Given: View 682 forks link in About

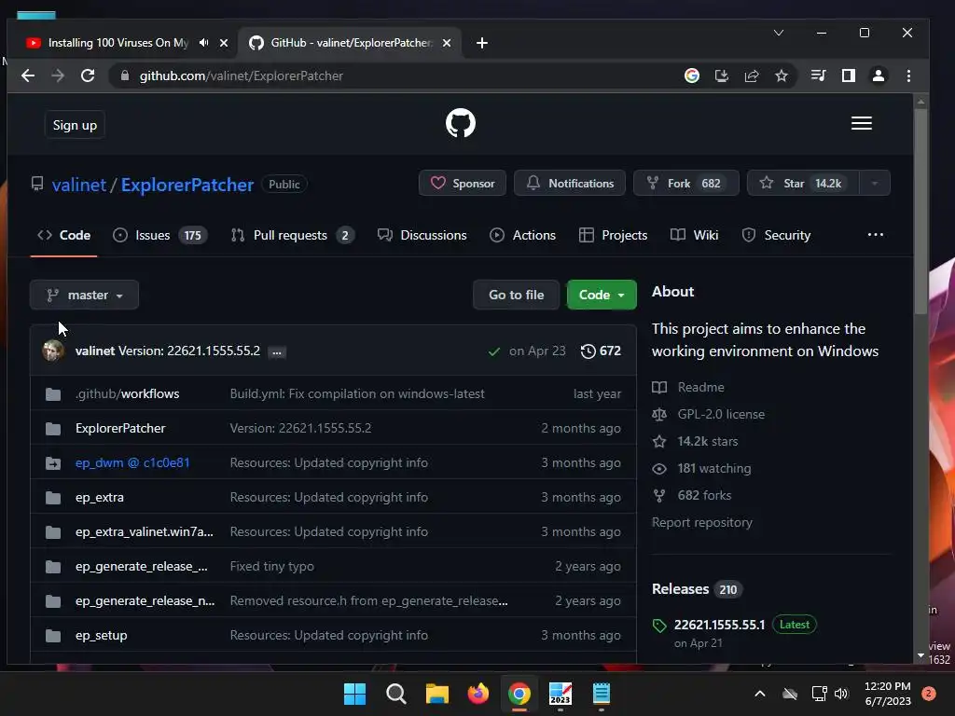Looking at the screenshot, I should [691, 496].
